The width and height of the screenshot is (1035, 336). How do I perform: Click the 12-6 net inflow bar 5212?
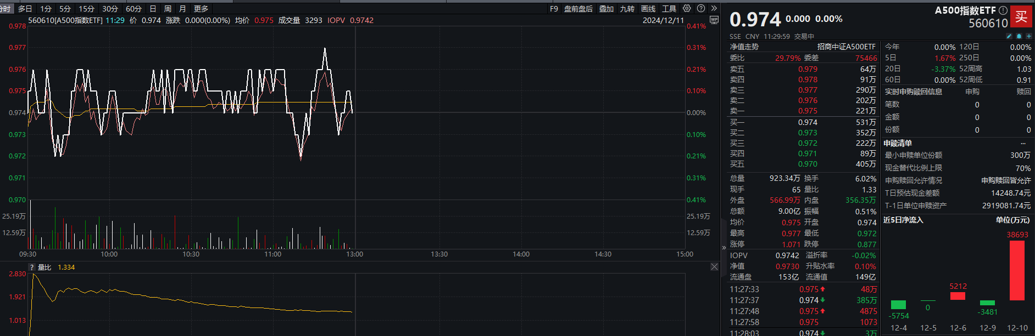pyautogui.click(x=958, y=296)
